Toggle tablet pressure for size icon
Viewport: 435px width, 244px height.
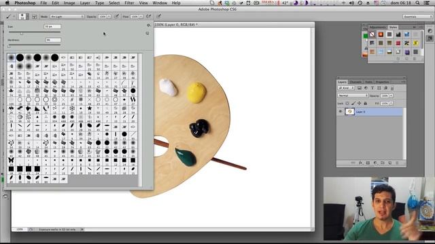(159, 16)
